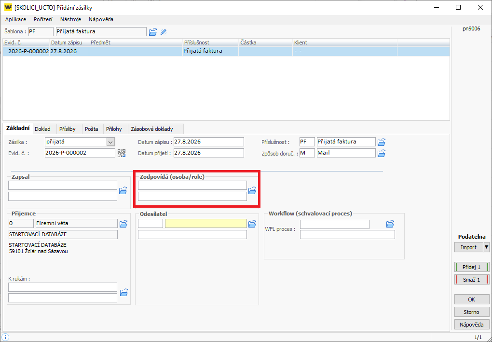
Task: Click the STARTOVACÍ DATABÁZE recipient field
Action: (63, 234)
